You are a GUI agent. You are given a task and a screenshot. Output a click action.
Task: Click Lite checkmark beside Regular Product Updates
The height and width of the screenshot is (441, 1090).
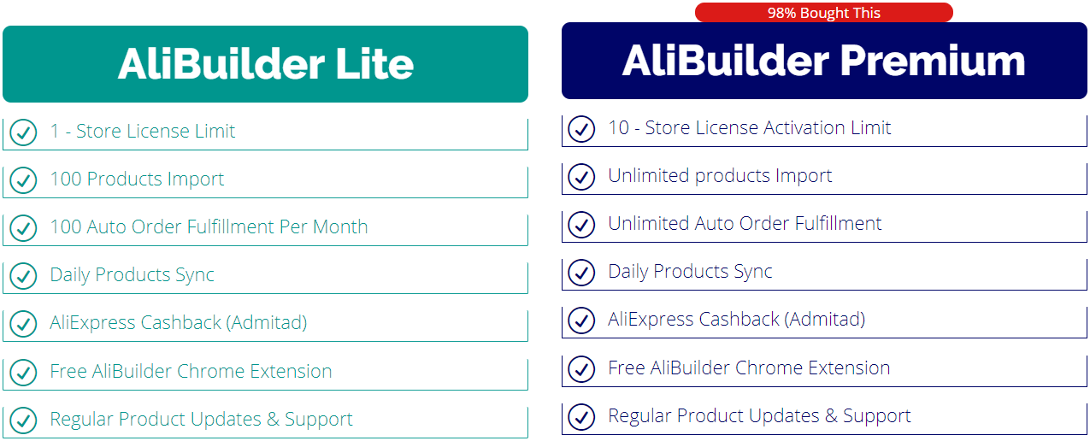pos(23,420)
